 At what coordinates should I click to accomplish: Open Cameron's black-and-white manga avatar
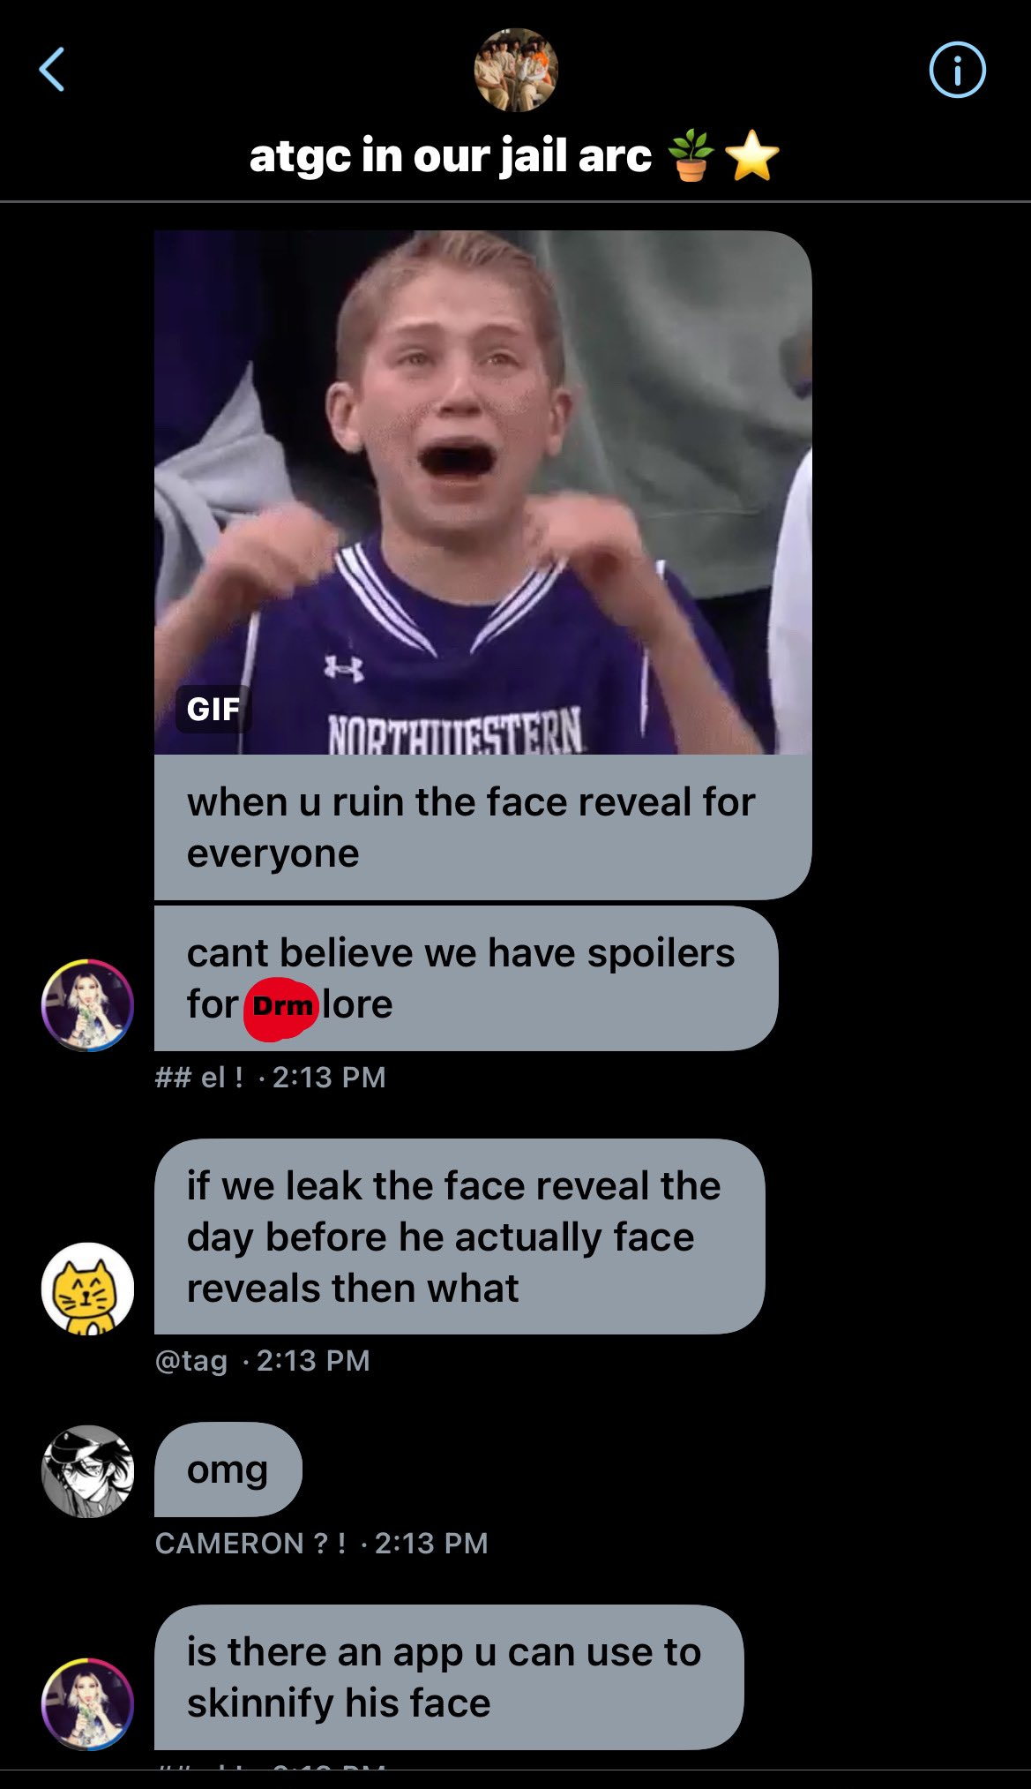tap(87, 1471)
